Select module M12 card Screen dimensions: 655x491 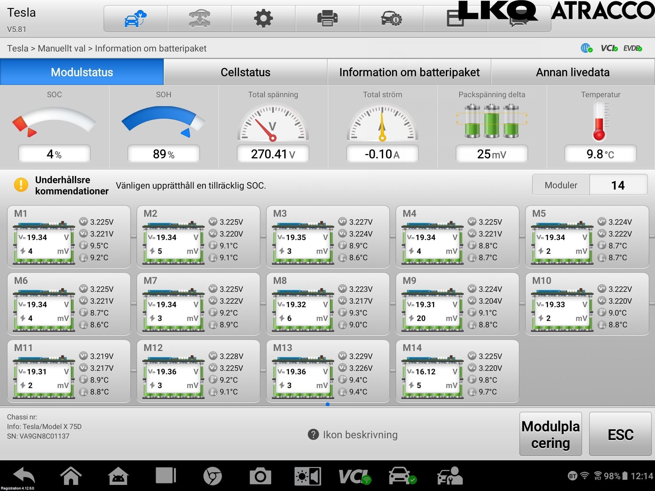point(198,371)
